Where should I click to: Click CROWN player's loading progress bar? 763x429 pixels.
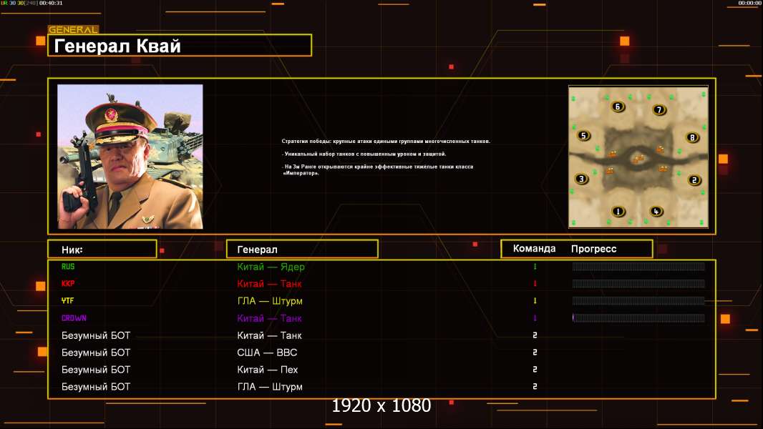pyautogui.click(x=638, y=318)
